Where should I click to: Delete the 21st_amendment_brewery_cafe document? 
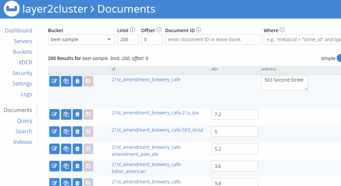[x=77, y=81]
